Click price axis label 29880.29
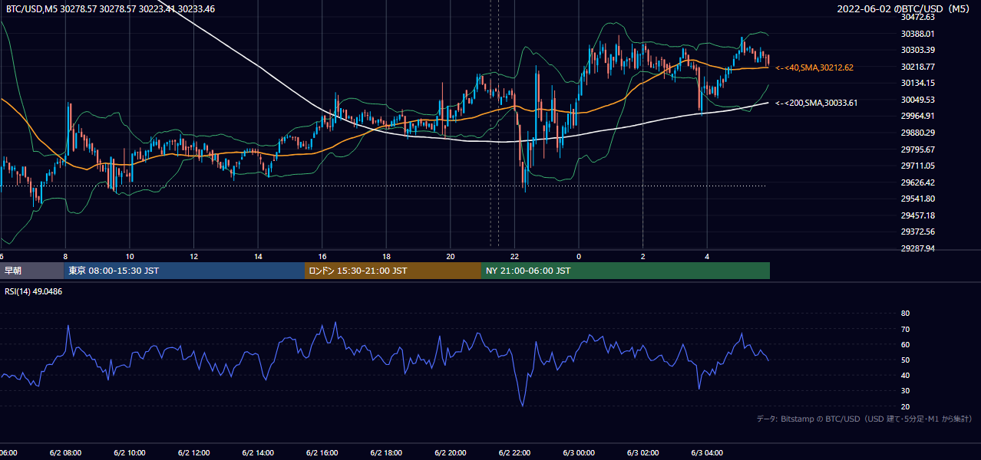 [x=917, y=133]
